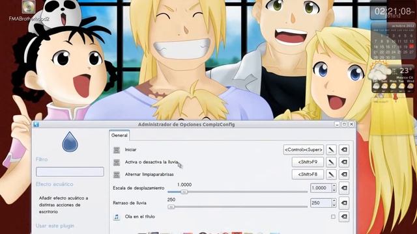Click the desktop clock widget showing 02:21:08
This screenshot has height=234, width=417.
tap(393, 12)
